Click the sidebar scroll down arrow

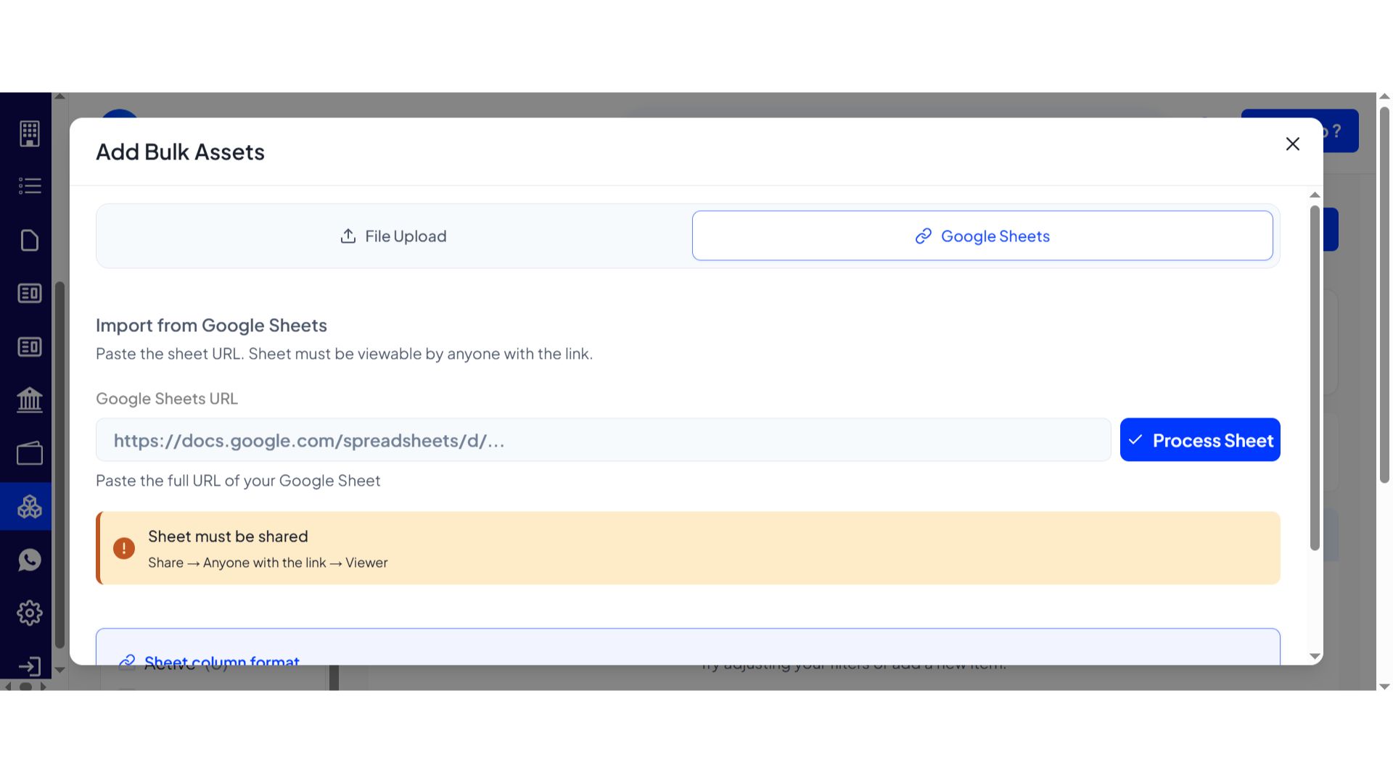(x=60, y=670)
